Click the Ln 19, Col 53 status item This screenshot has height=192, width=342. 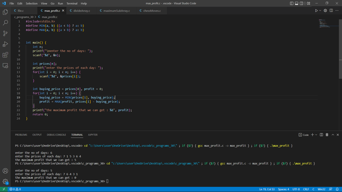[x=267, y=189]
